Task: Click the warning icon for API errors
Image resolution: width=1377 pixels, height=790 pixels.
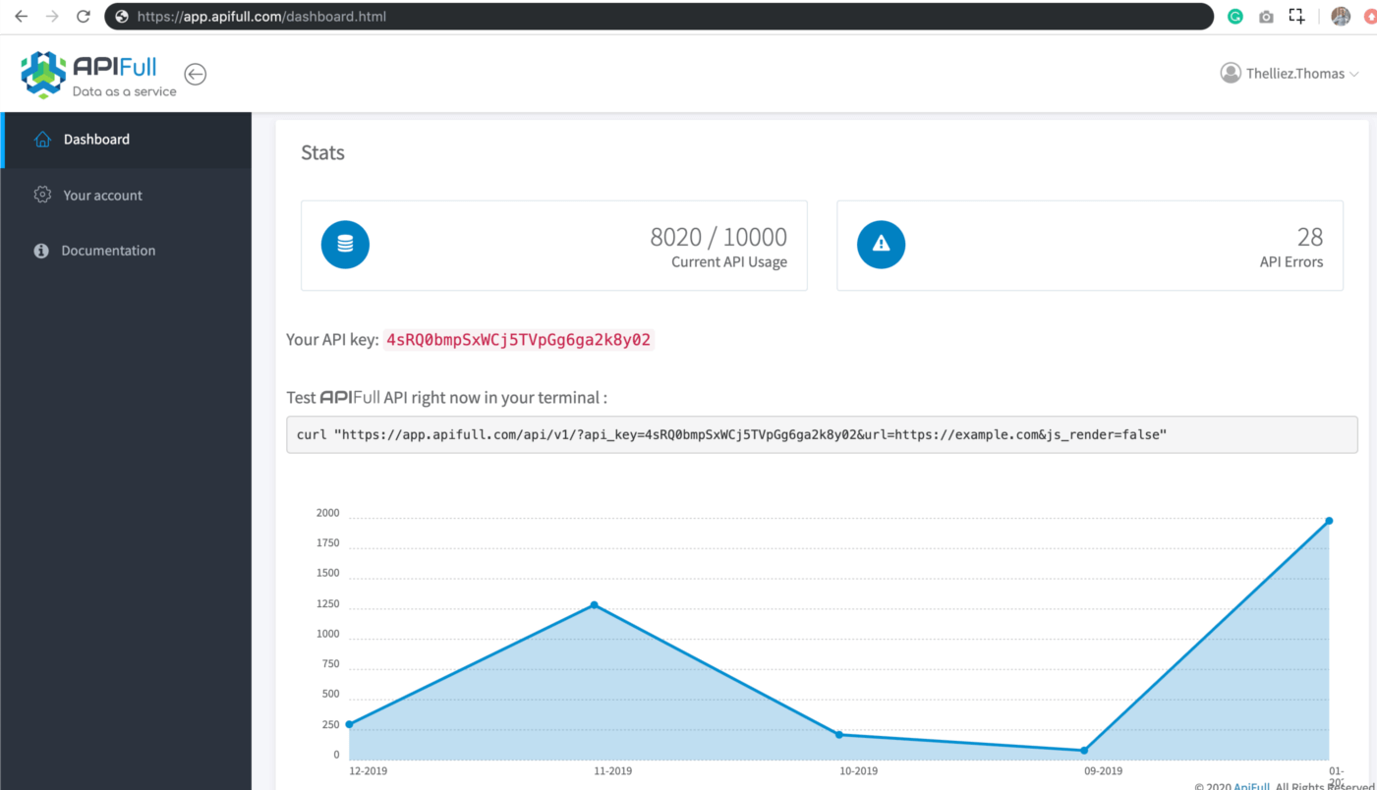Action: pos(881,245)
